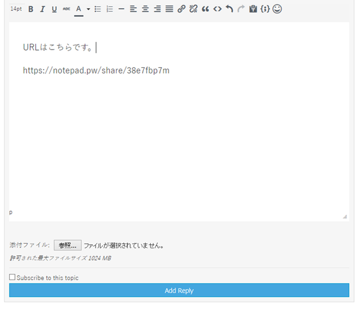The height and width of the screenshot is (310, 364).
Task: Insert or edit a link
Action: 181,9
